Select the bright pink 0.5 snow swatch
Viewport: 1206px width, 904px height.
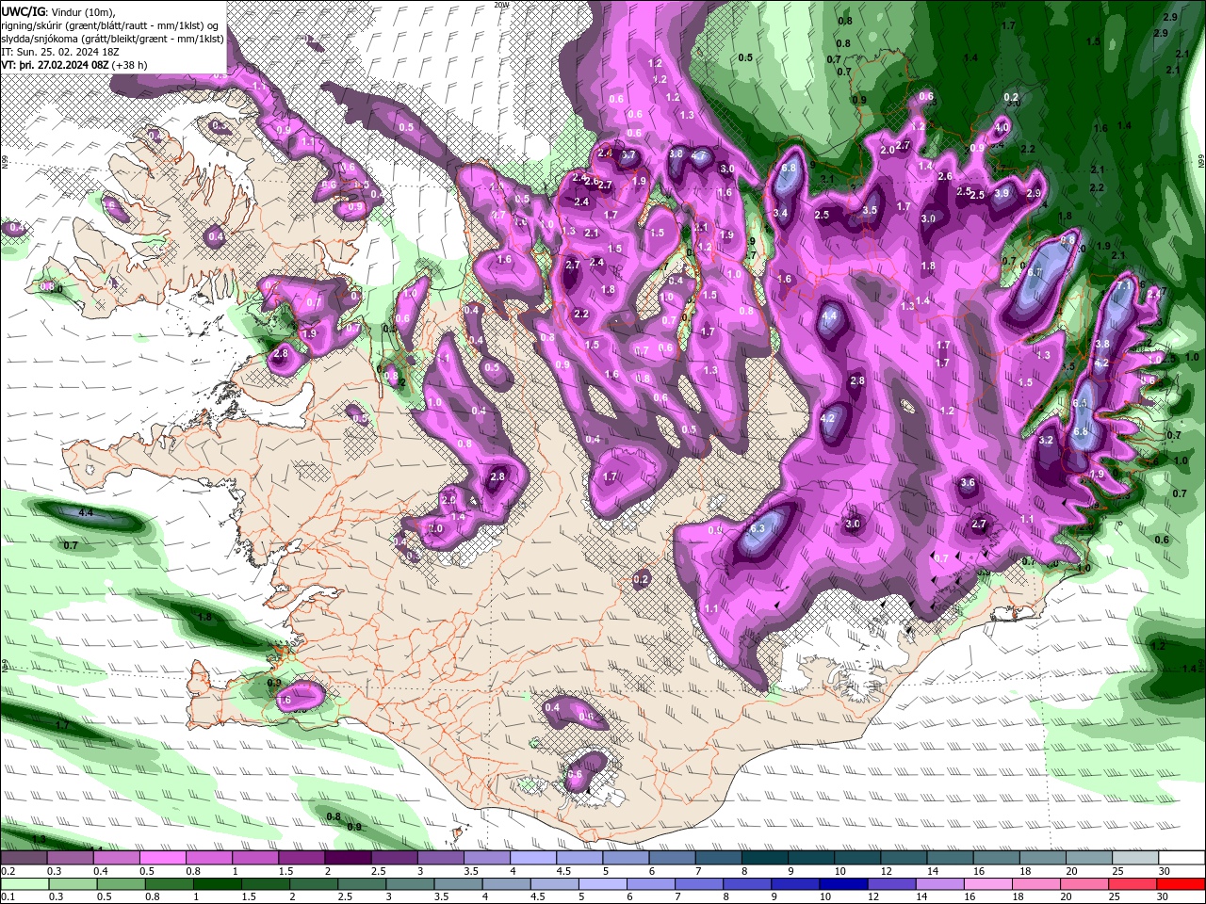coord(162,858)
